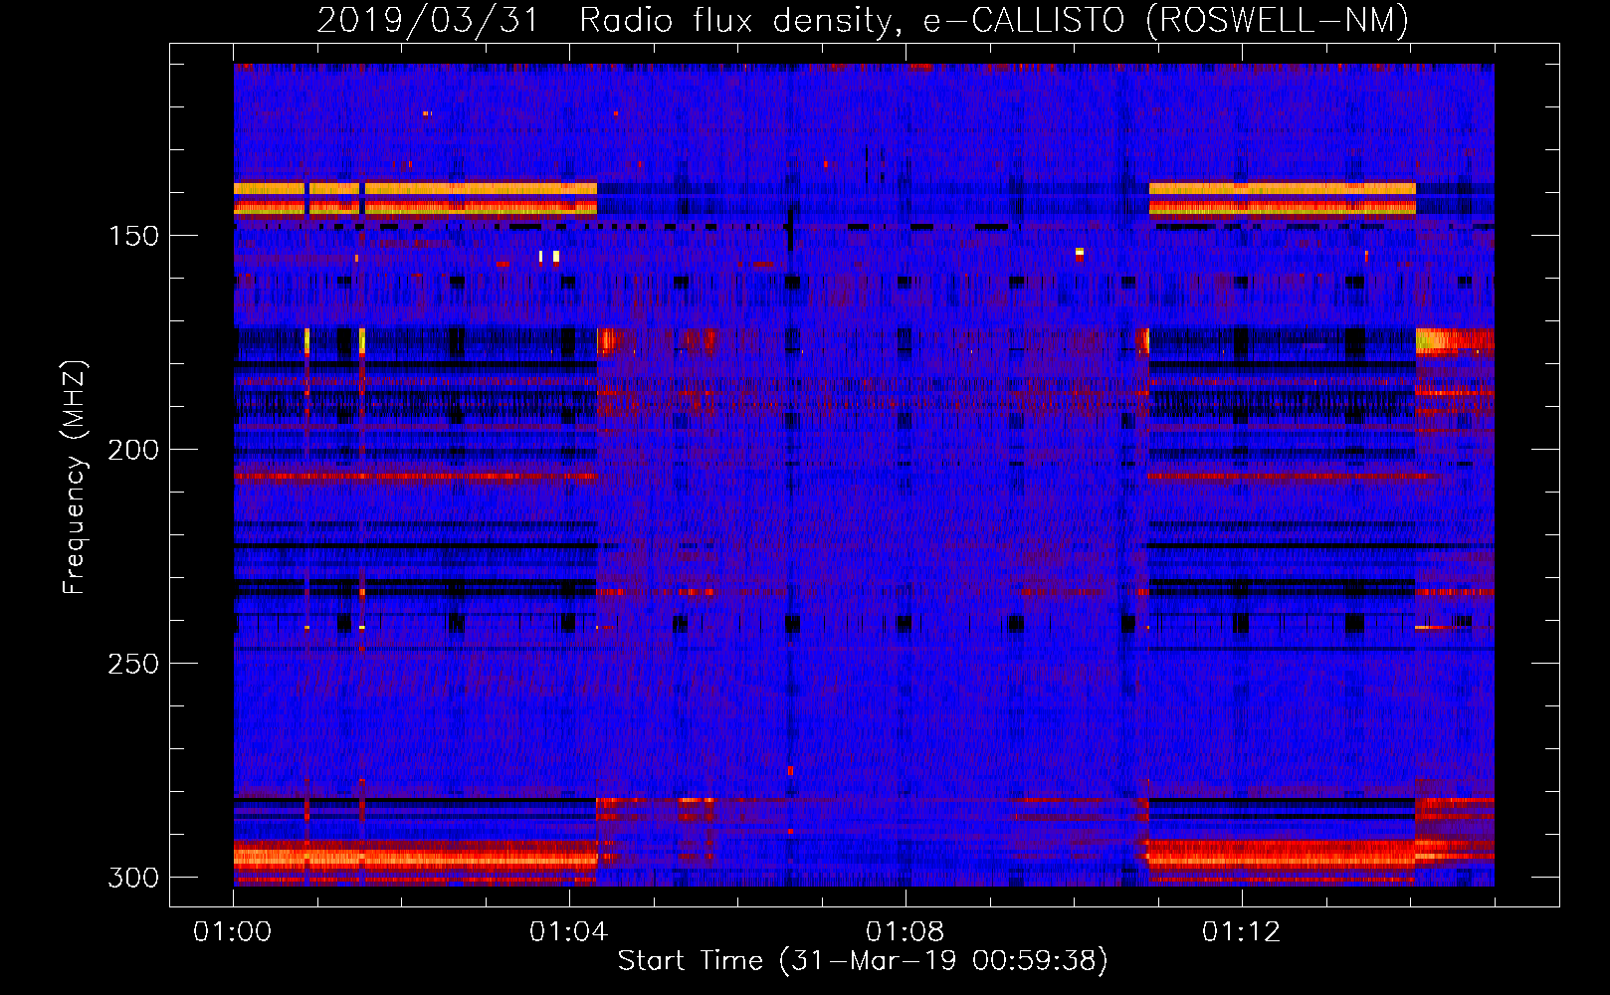Click the 'Frequency (MHZ)' y-axis label

coord(75,478)
